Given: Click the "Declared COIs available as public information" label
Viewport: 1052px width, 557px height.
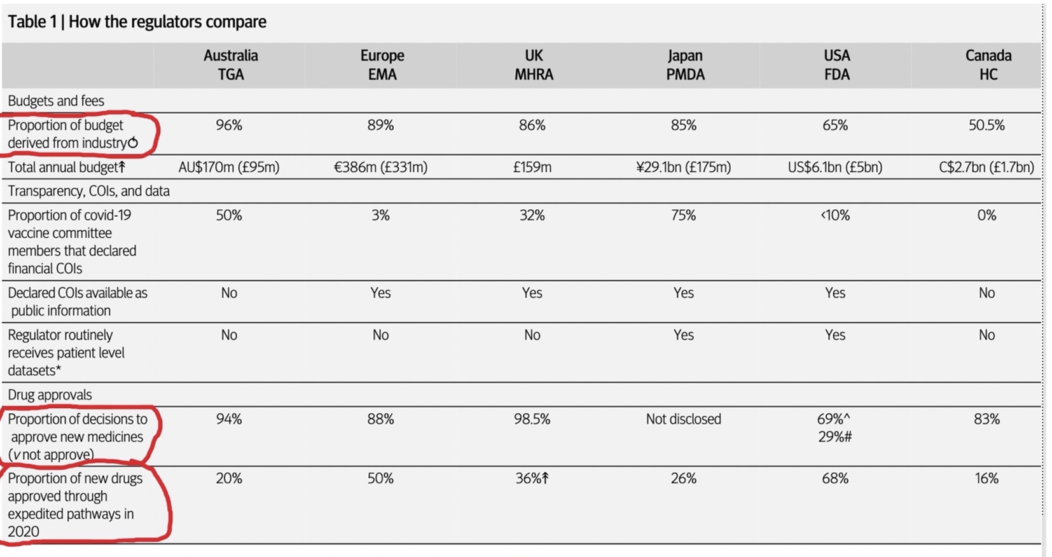Looking at the screenshot, I should point(78,302).
